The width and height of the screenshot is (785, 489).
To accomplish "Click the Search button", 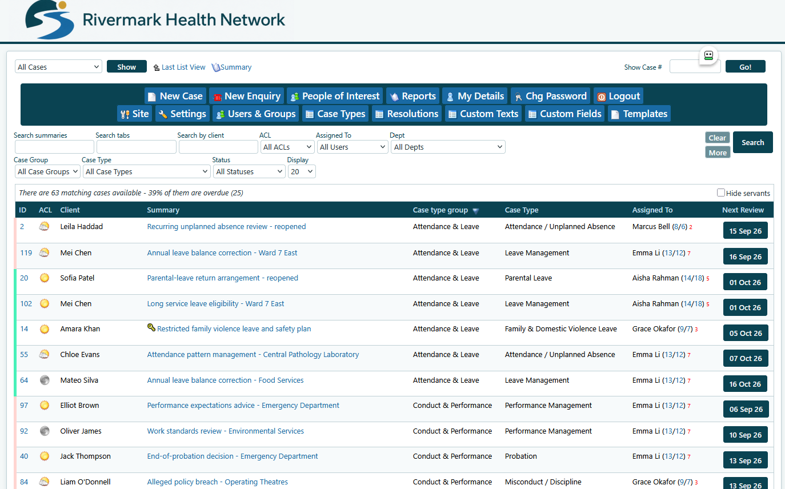I will (x=753, y=142).
